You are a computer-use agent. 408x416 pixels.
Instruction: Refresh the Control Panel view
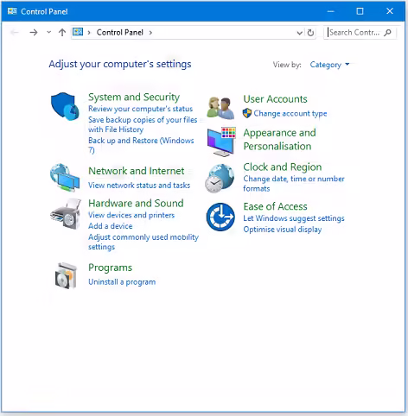310,33
